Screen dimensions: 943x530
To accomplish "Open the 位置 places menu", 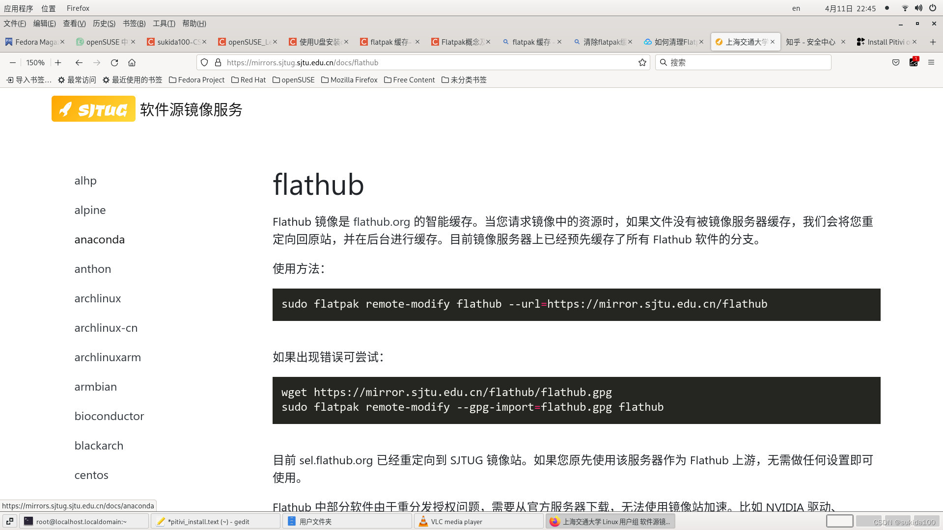I will tap(48, 8).
